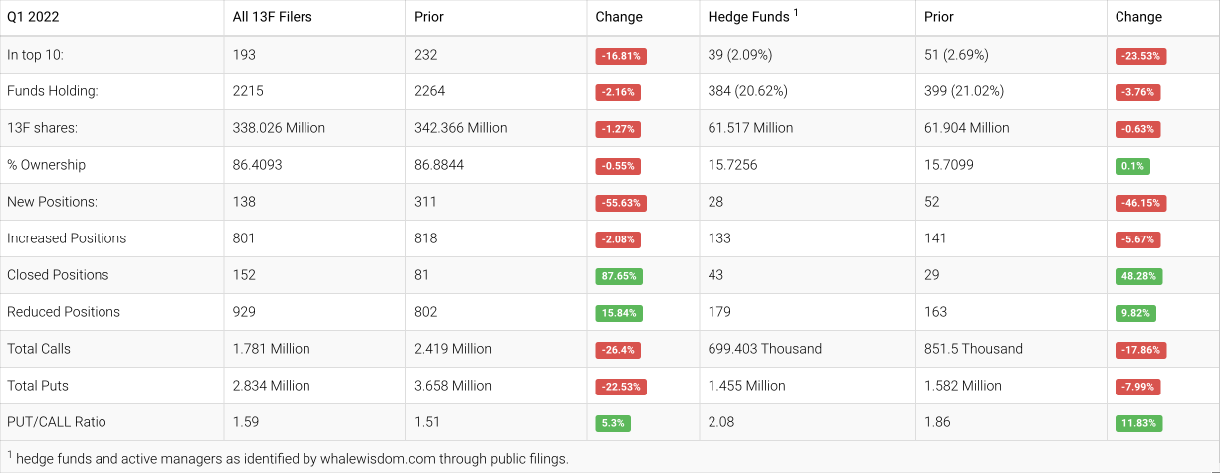
Task: Click the footnote superscript beside Hedge Funds
Action: (796, 13)
